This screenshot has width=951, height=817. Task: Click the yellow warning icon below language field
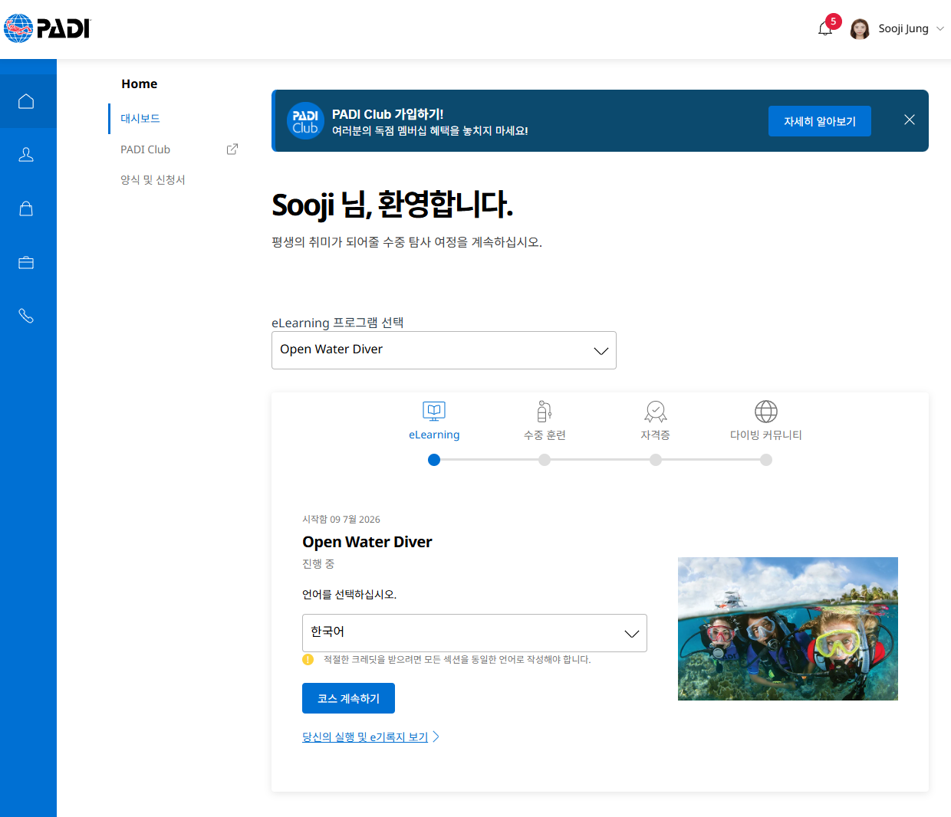point(308,659)
